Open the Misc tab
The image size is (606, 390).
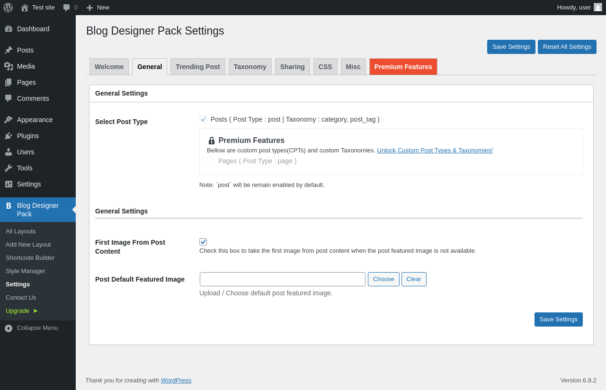[x=353, y=67]
